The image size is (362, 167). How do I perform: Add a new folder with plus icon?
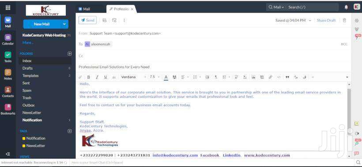69,53
